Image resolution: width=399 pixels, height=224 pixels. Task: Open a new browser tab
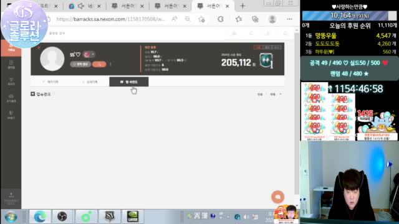[x=243, y=6]
